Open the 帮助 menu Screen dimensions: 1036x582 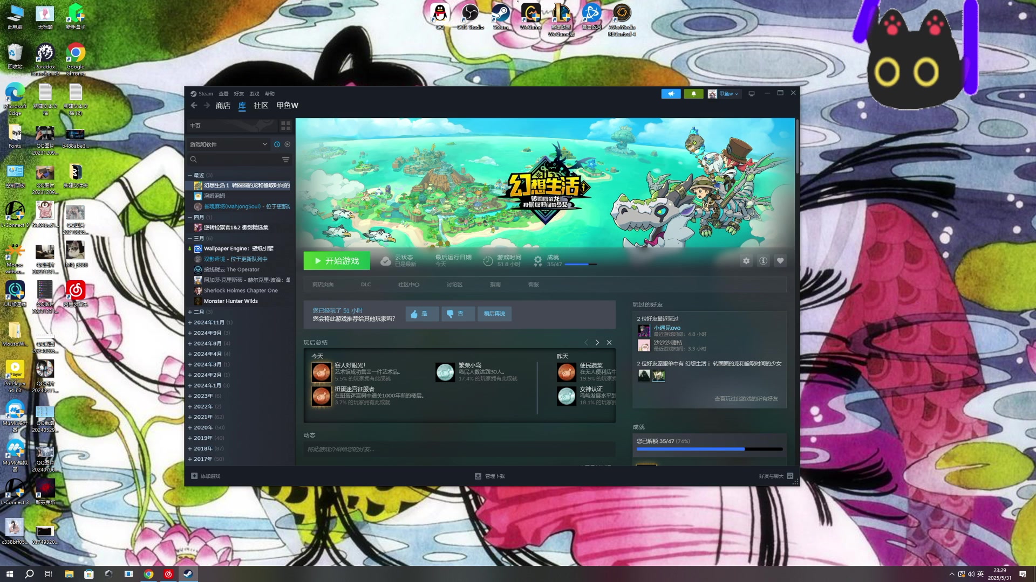tap(270, 94)
